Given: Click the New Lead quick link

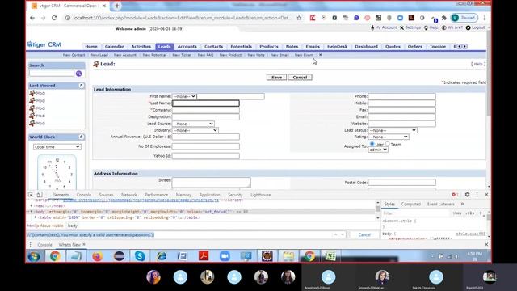Looking at the screenshot, I should [99, 55].
